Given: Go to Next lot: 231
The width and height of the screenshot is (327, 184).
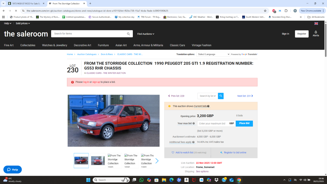Looking at the screenshot, I should [245, 96].
